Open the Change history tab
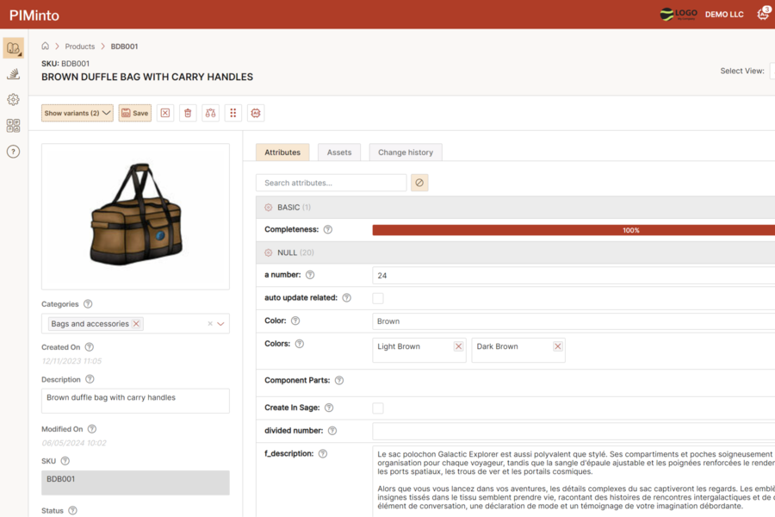This screenshot has height=517, width=775. tap(405, 153)
